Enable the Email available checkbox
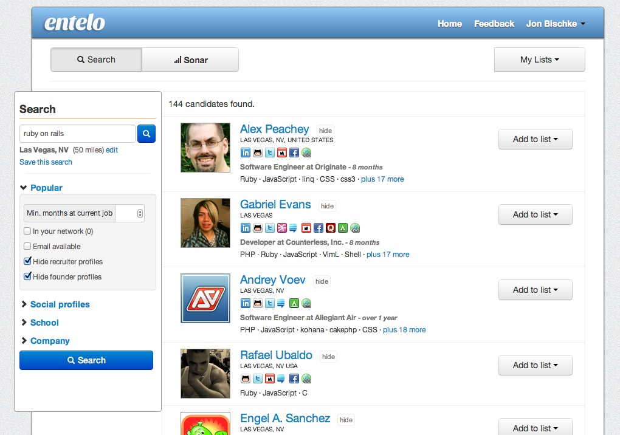620x435 pixels. [x=27, y=245]
